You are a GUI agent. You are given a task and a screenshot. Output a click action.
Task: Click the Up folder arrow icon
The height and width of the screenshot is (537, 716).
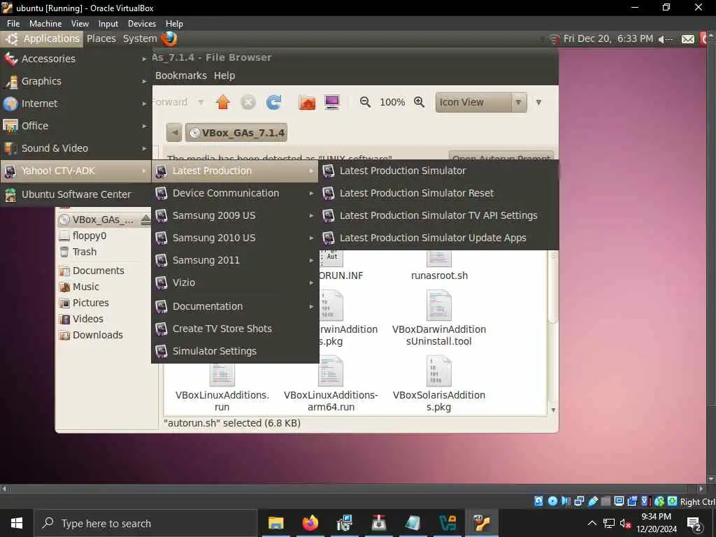click(x=223, y=102)
